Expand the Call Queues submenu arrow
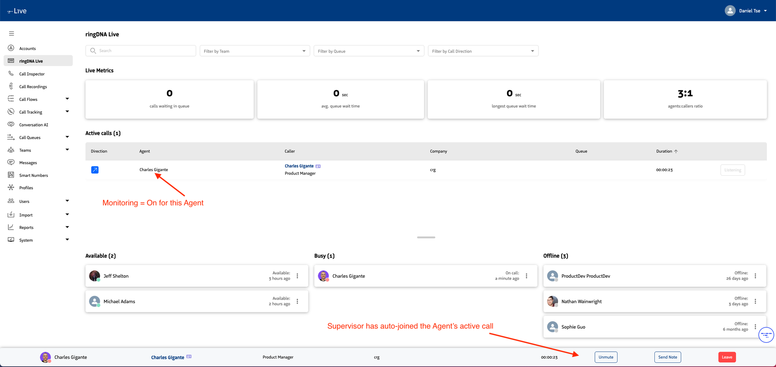The height and width of the screenshot is (367, 776). [x=67, y=137]
